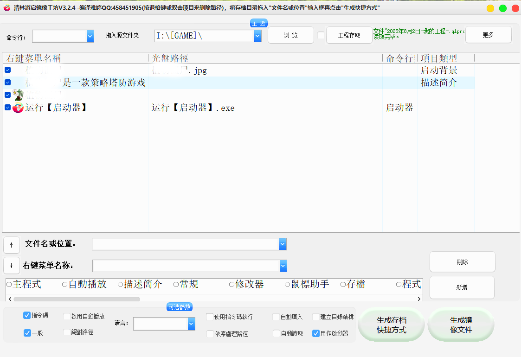Click the 生成镜像文件 button

coord(461,325)
